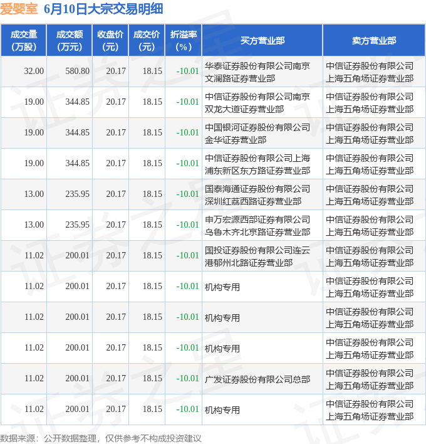This screenshot has width=426, height=444.
Task: Select the 爱婴室 stock name in title
Action: point(19,9)
